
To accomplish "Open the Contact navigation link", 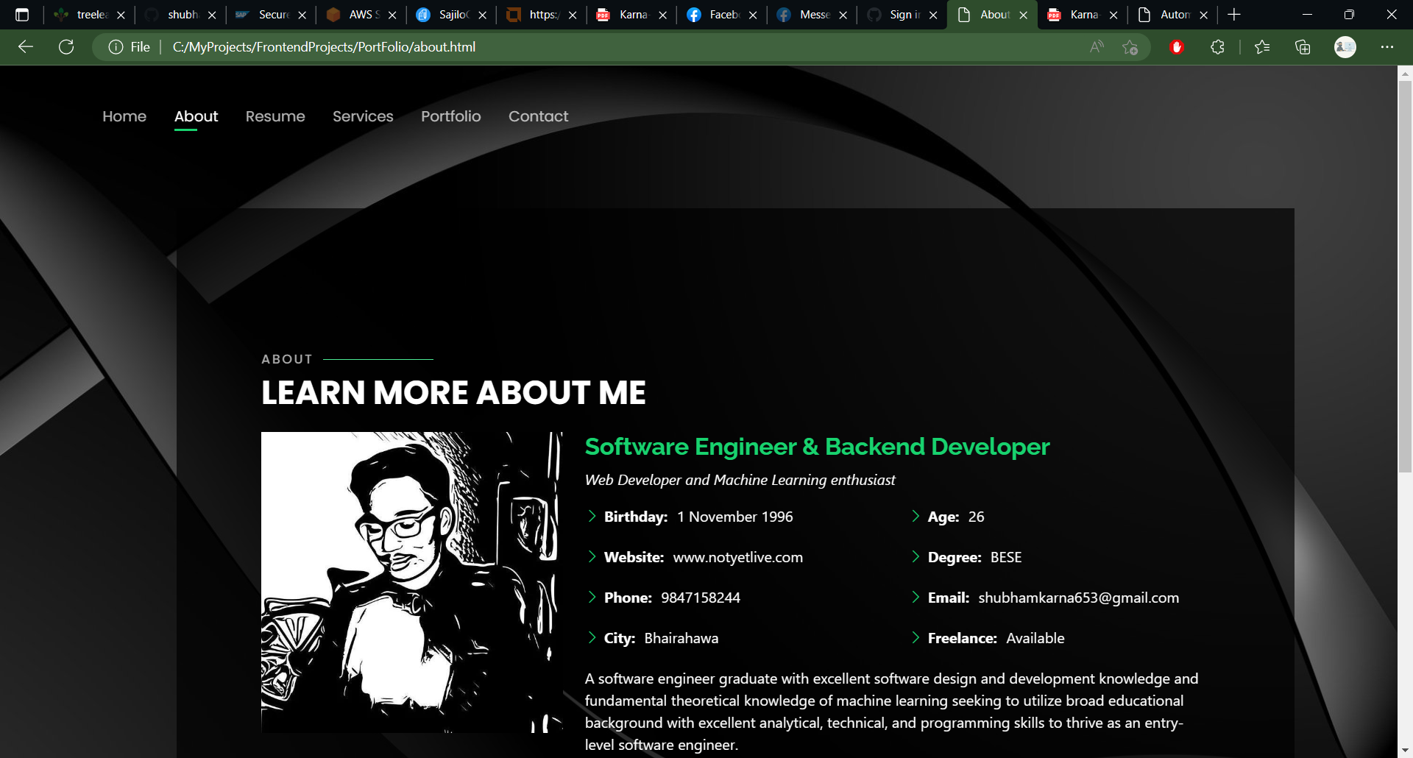I will click(x=539, y=116).
